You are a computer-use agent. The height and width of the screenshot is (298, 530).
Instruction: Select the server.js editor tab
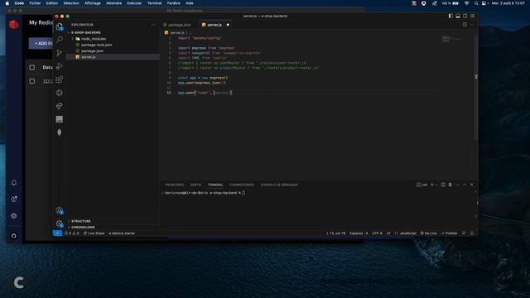(214, 25)
